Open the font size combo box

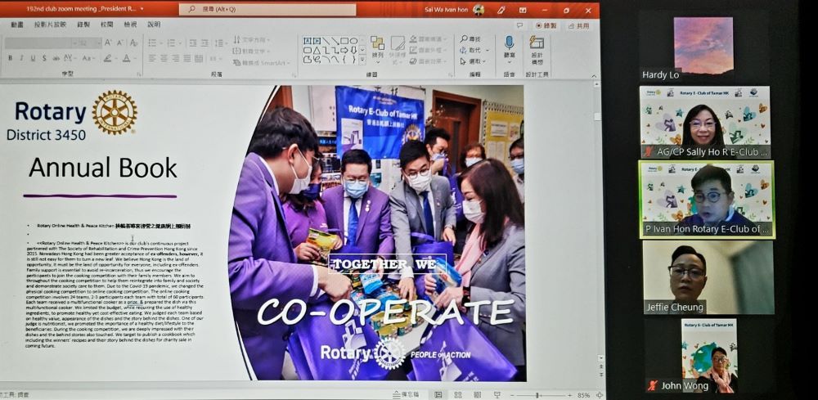[88, 43]
